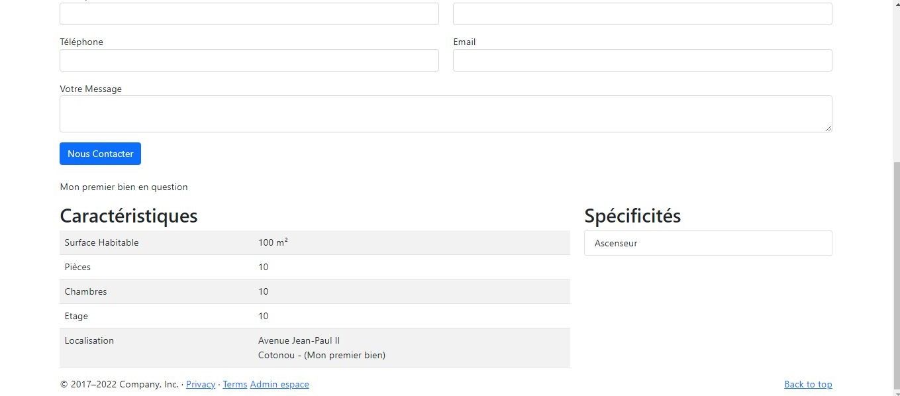Screen dimensions: 900x396
Task: Open the Admin espace link
Action: (x=279, y=384)
